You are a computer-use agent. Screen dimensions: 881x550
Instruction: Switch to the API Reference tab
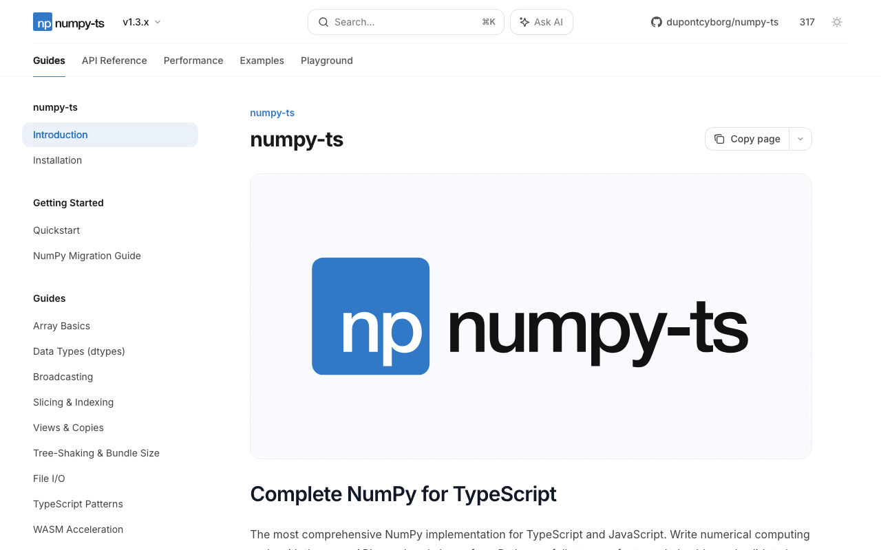tap(114, 60)
